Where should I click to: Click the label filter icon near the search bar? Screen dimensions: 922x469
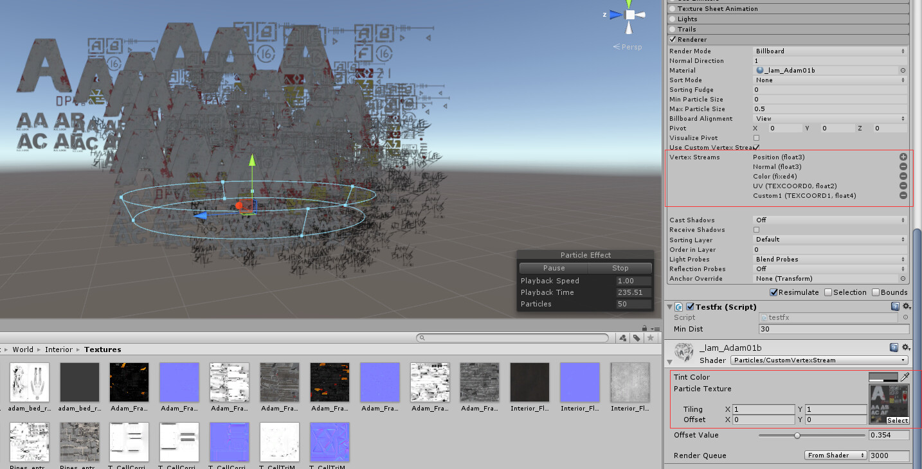637,337
